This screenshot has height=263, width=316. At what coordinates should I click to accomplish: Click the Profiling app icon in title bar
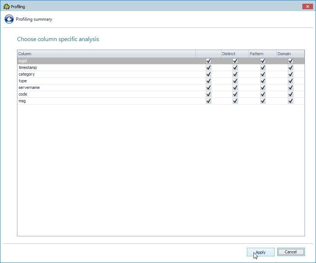[x=6, y=6]
